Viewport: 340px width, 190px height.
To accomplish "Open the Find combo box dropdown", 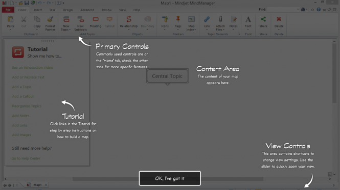I will coord(298,10).
